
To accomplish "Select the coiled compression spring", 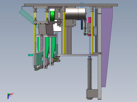I will (90, 74).
